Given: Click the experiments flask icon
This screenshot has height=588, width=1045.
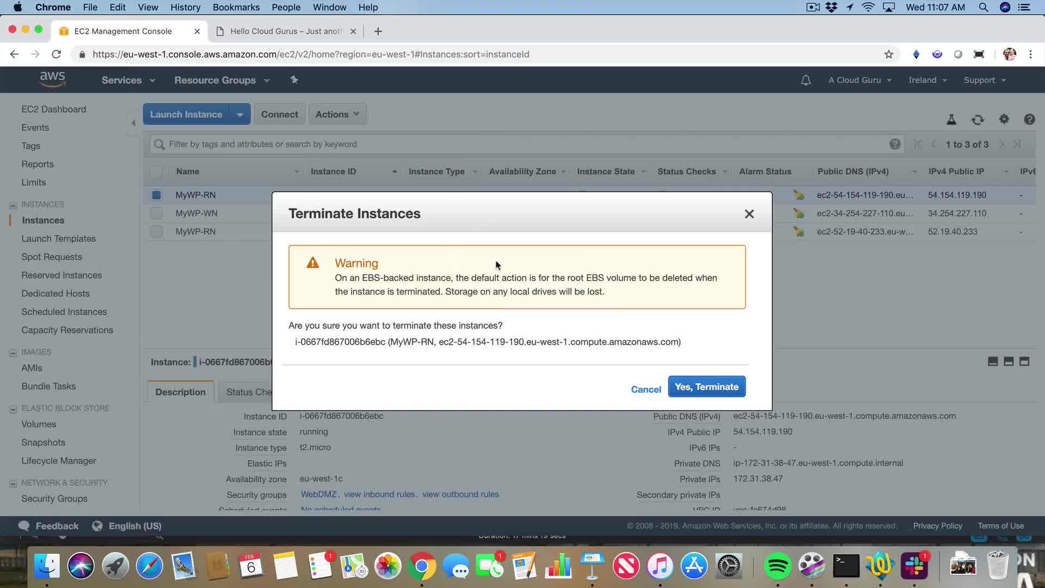Looking at the screenshot, I should coord(951,120).
